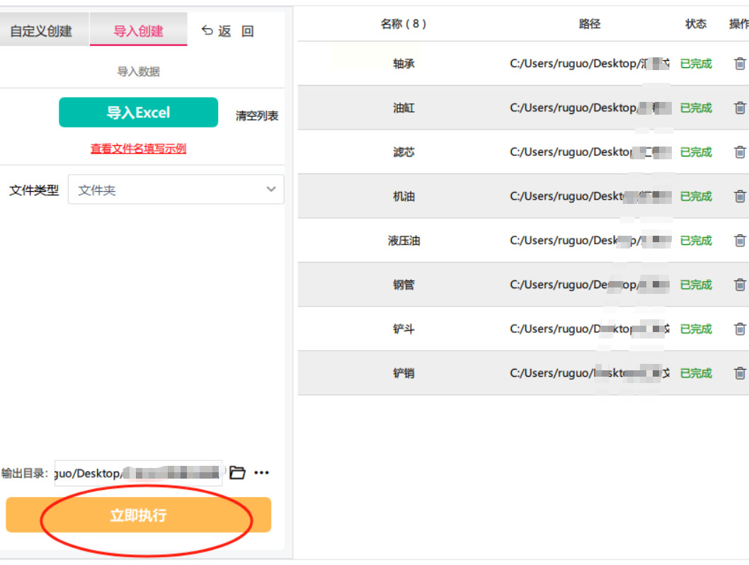Delete the 轴承 row with trash icon
Image resolution: width=749 pixels, height=565 pixels.
740,64
